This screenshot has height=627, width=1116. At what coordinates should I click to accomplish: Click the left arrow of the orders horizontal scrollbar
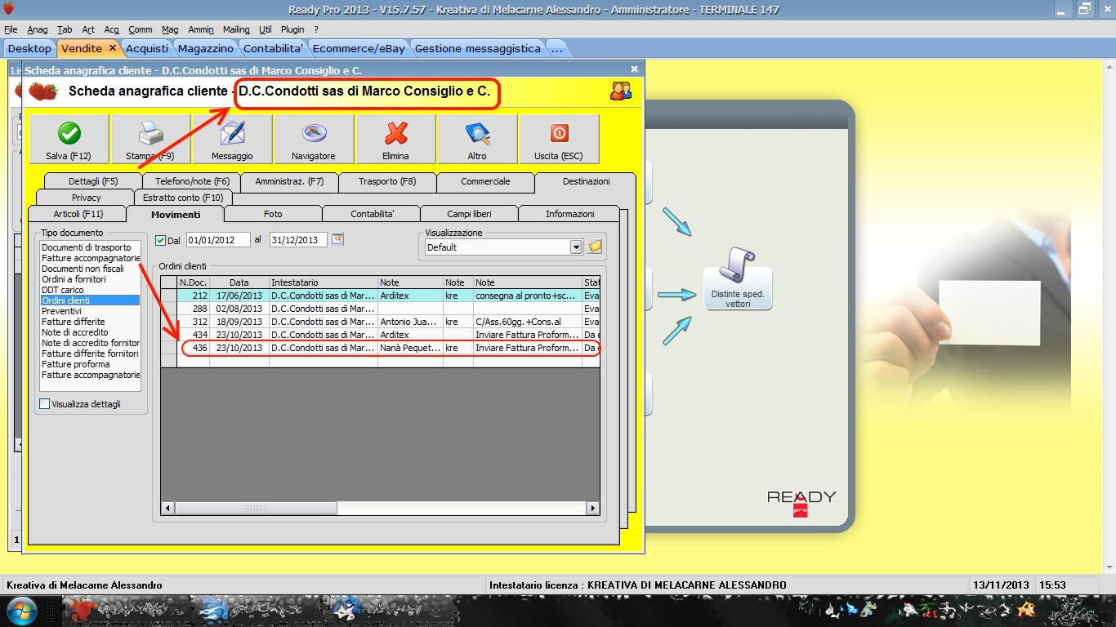click(x=167, y=508)
